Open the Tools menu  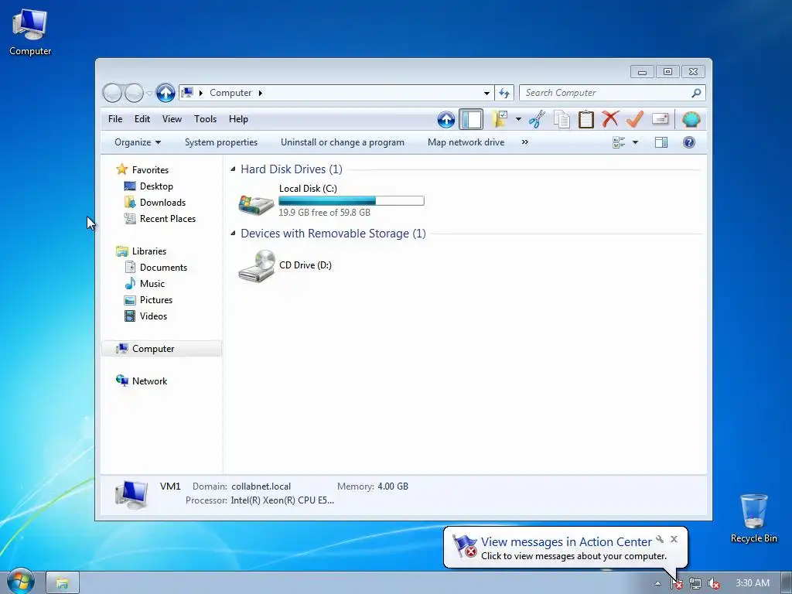point(205,119)
